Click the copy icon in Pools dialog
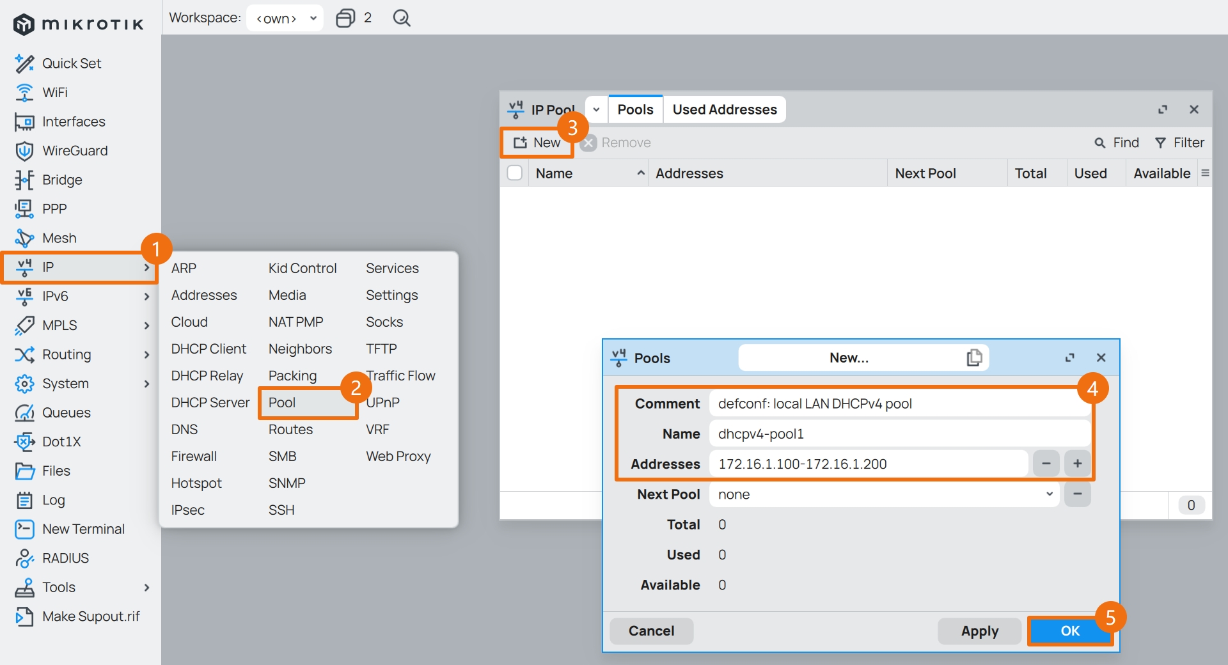This screenshot has width=1228, height=665. (974, 357)
